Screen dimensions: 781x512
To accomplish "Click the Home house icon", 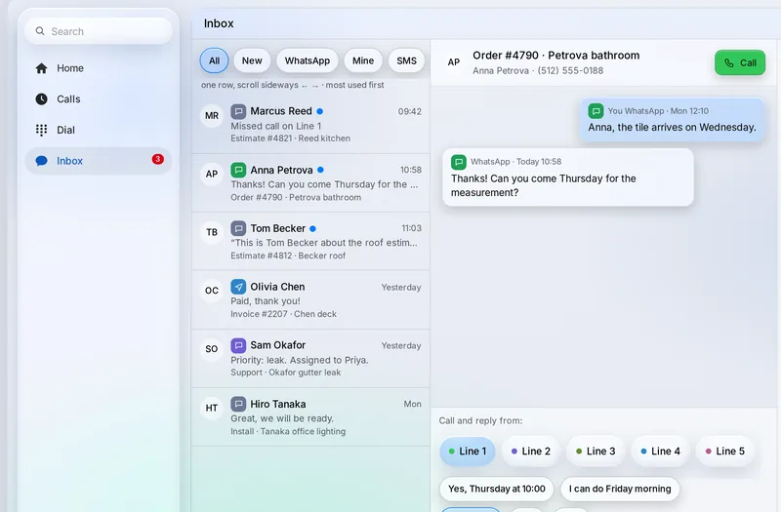I will tap(41, 68).
